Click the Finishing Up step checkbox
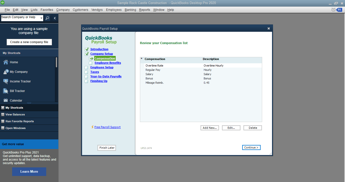 86,81
